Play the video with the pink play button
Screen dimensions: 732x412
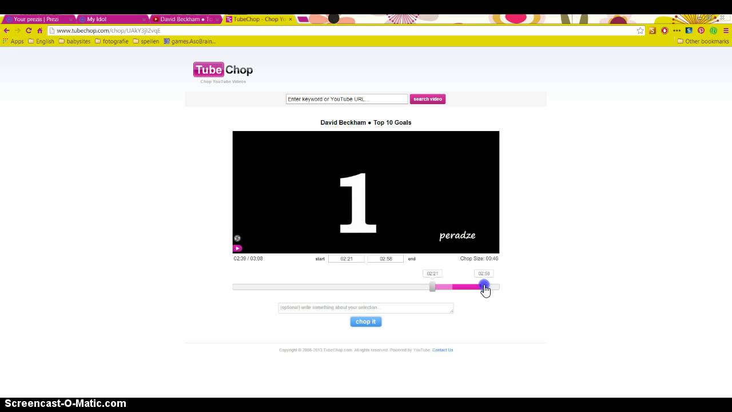click(x=237, y=248)
